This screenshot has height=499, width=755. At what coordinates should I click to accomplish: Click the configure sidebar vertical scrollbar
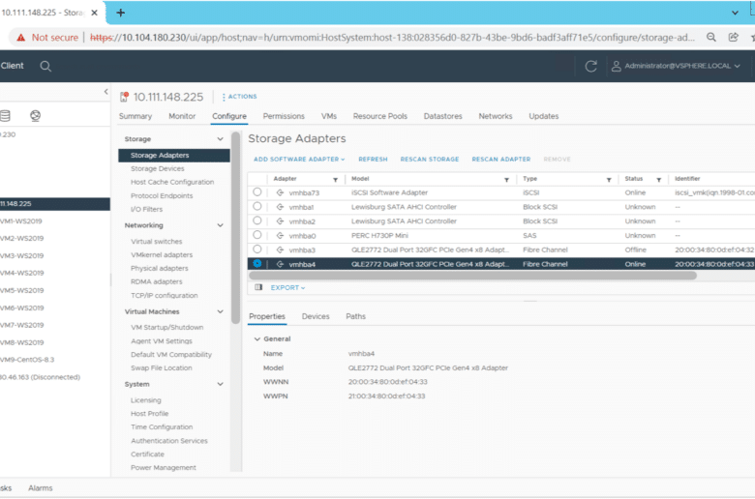235,228
